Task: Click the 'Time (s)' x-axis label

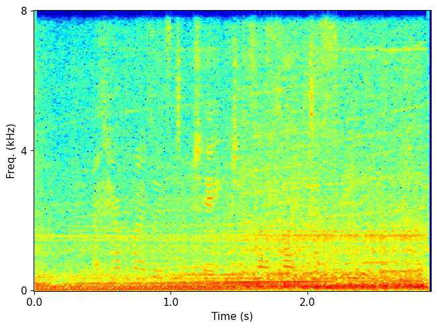Action: click(232, 317)
